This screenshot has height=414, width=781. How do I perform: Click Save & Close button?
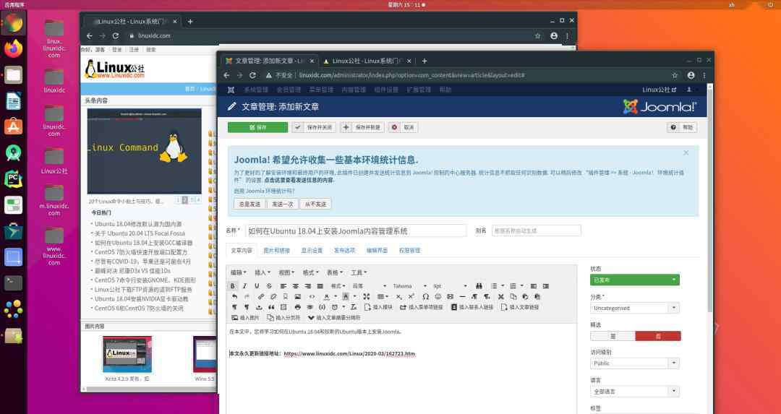click(314, 127)
